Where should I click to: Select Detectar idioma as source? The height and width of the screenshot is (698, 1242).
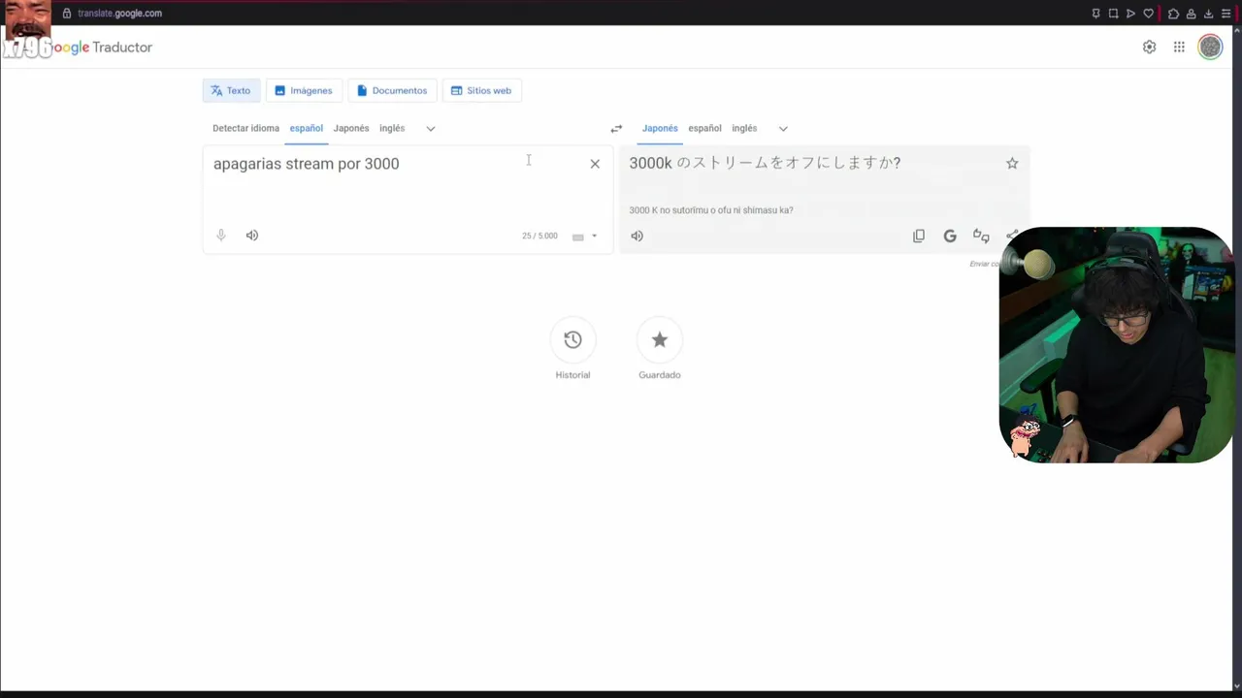[x=245, y=128]
